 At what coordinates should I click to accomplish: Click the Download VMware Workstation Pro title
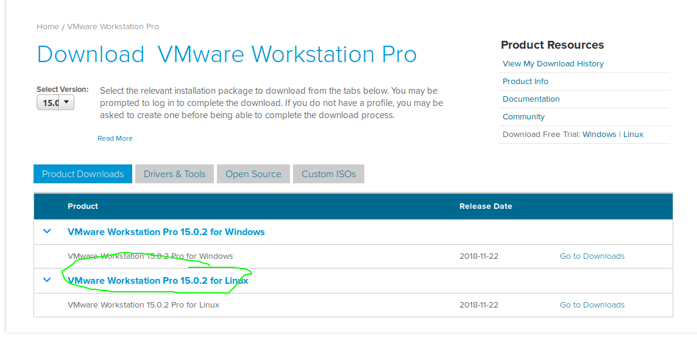point(227,54)
